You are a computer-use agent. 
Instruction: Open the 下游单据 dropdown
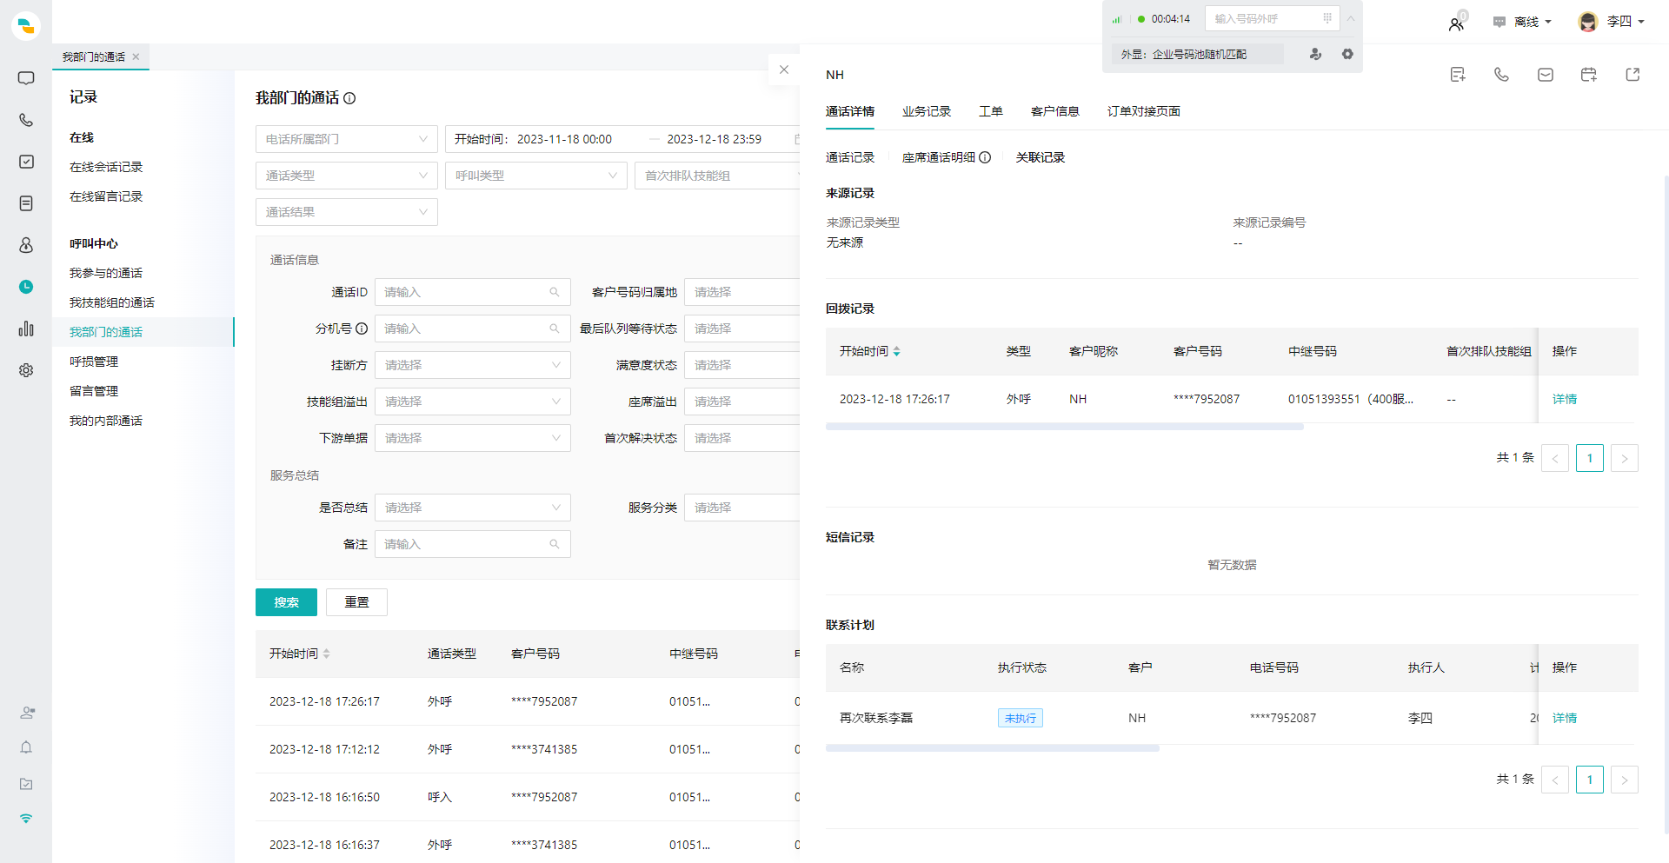pos(473,438)
